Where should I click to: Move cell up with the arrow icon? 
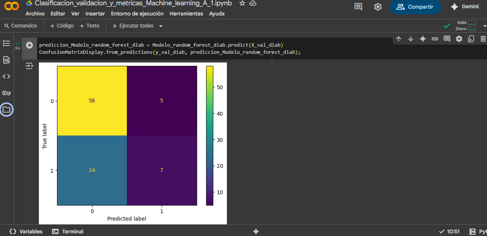399,39
